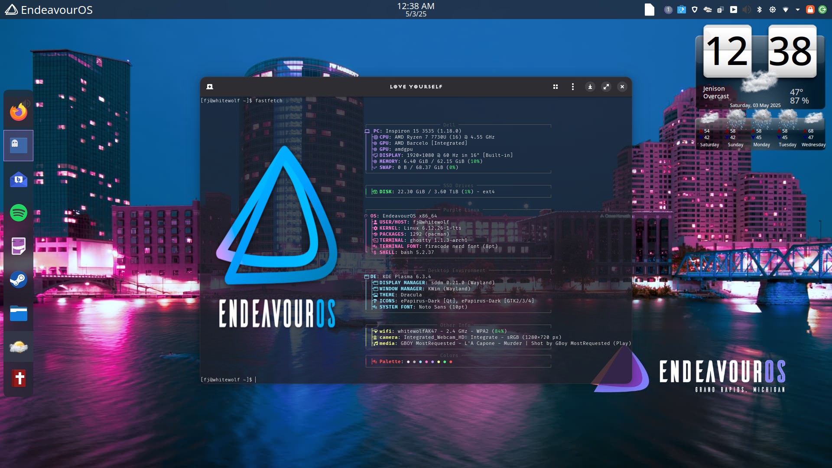Click the media line GBOY MostRequested

(x=501, y=343)
